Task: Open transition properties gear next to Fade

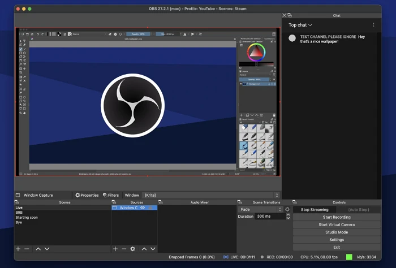Action: pyautogui.click(x=287, y=209)
